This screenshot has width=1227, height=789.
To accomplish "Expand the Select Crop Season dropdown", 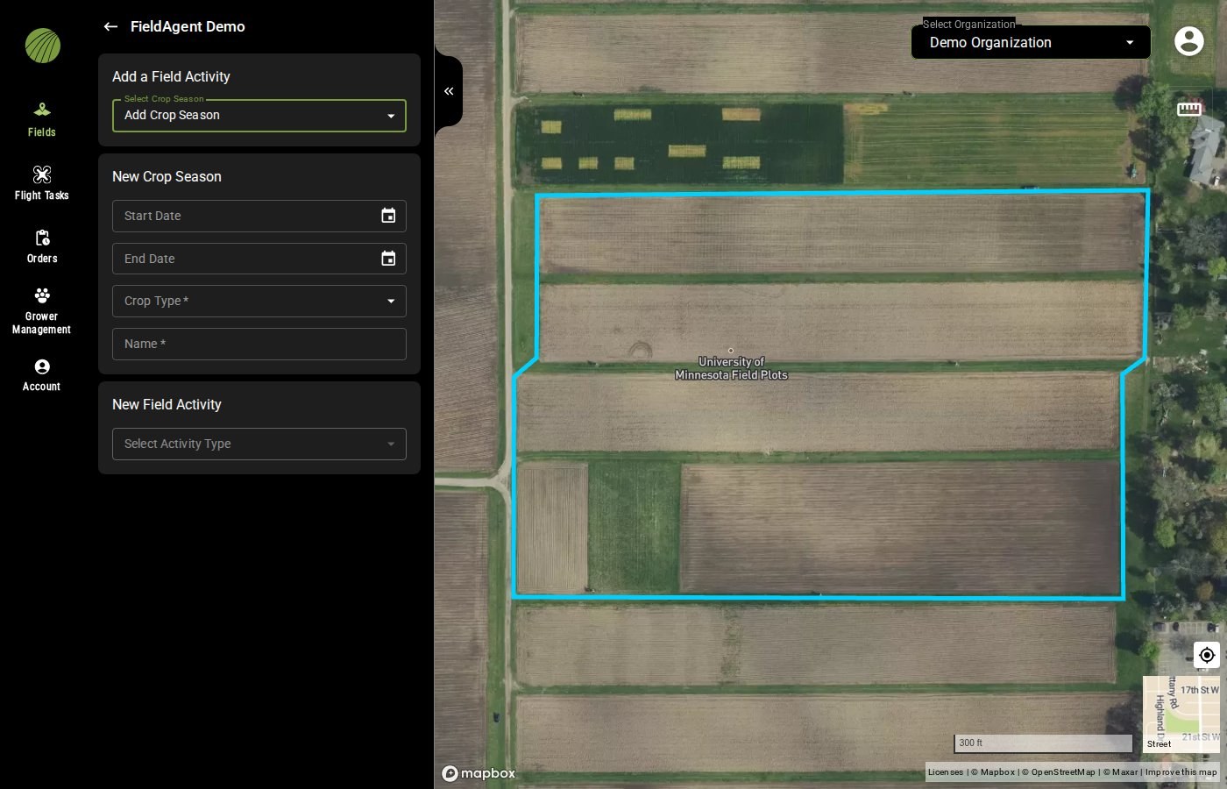I will tap(259, 116).
